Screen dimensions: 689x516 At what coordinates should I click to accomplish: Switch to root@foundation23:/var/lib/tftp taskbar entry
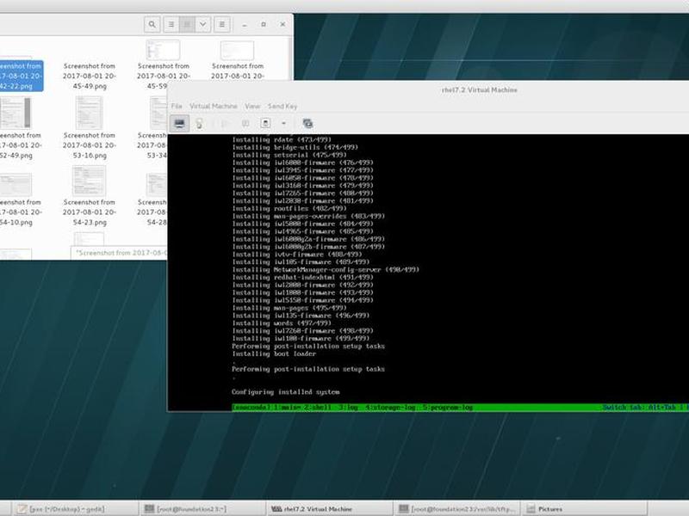pos(457,509)
